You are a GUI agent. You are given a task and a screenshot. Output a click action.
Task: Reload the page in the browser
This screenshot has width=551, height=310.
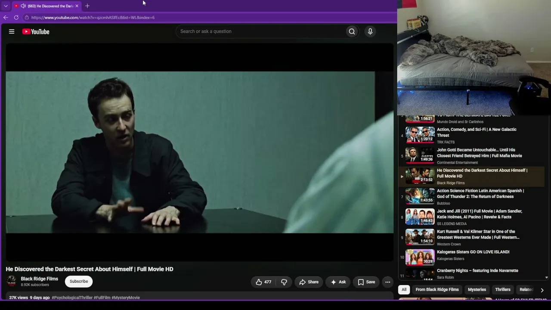click(x=16, y=18)
